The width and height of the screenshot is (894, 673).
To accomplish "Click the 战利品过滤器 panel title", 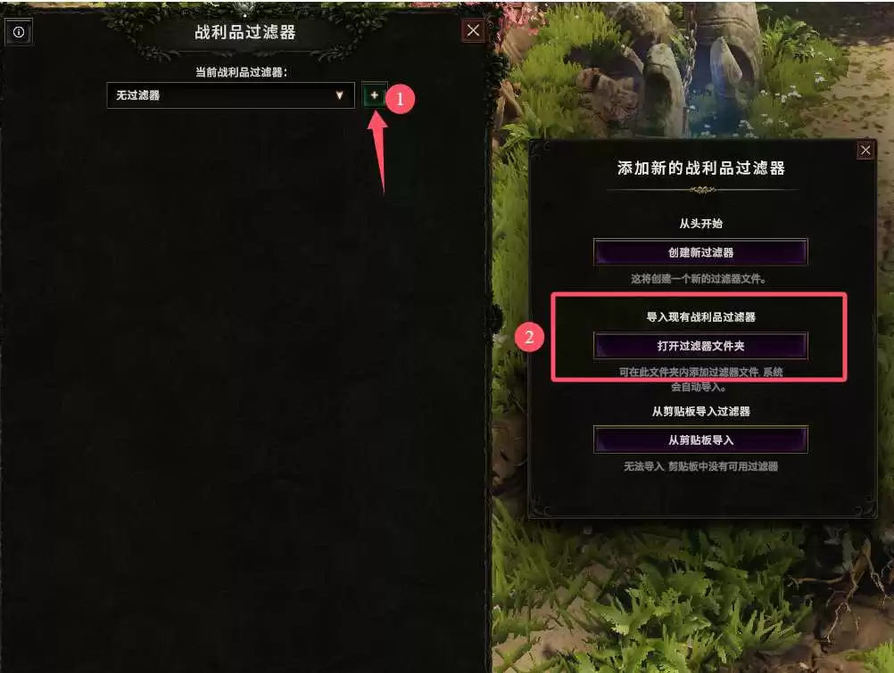I will tap(245, 32).
